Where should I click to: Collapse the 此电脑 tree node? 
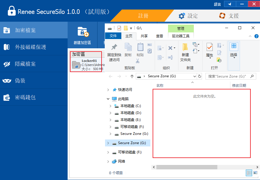108,99
